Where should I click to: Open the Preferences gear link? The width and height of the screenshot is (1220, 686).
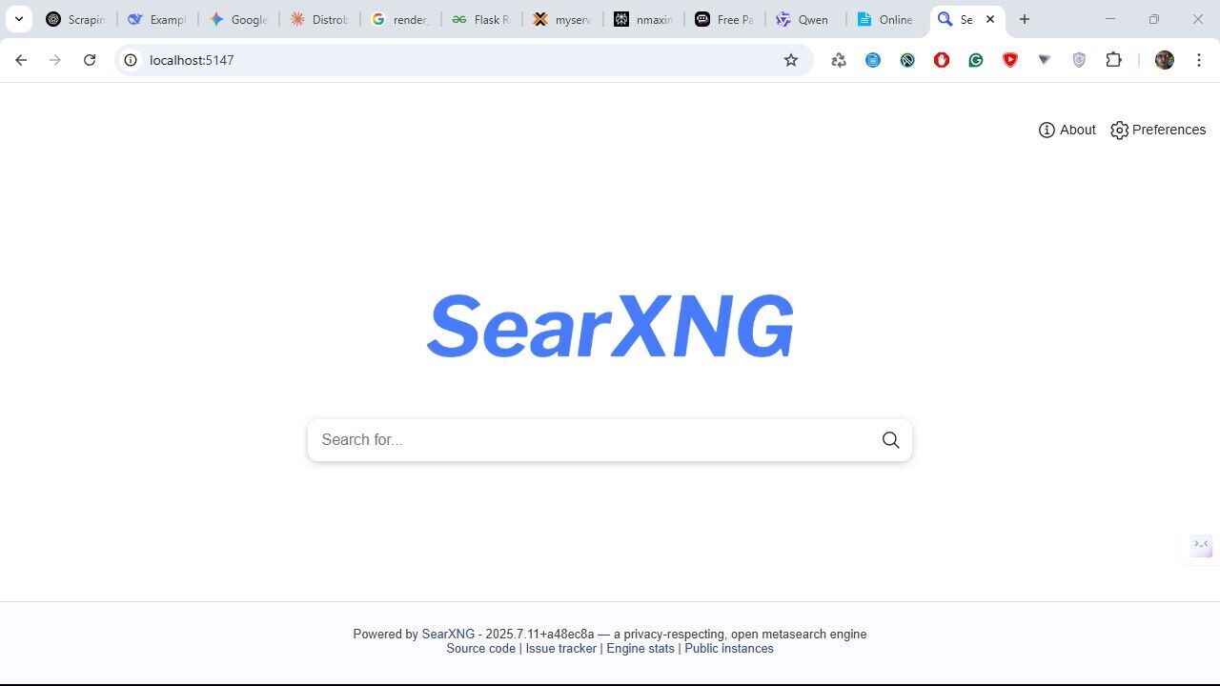(x=1158, y=130)
